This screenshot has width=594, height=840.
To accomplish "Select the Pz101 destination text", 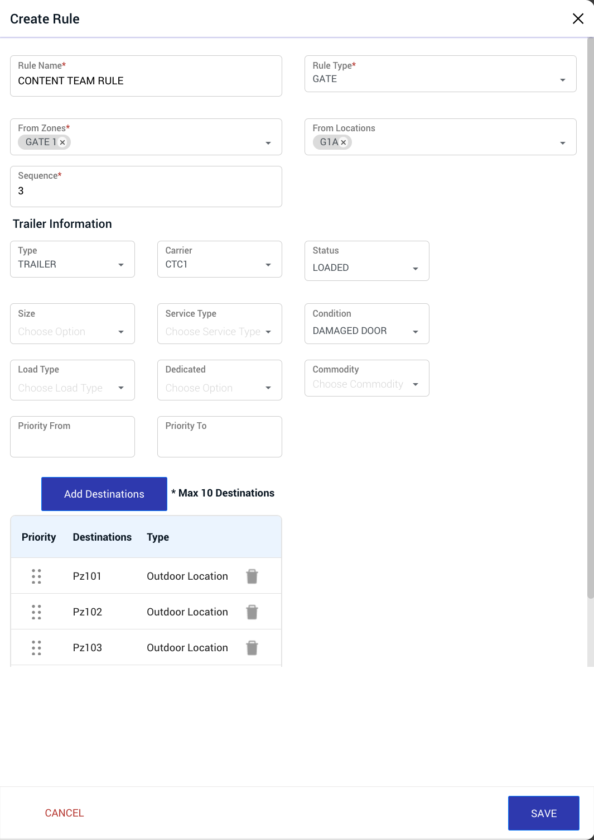I will click(x=87, y=576).
